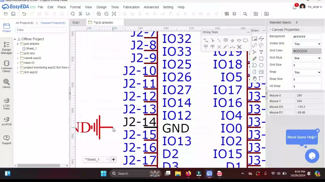Close the Need Some Help bubble

(x=317, y=131)
